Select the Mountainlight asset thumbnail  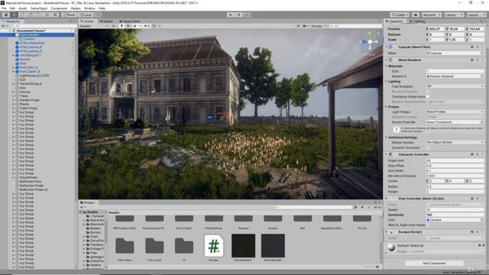(273, 246)
